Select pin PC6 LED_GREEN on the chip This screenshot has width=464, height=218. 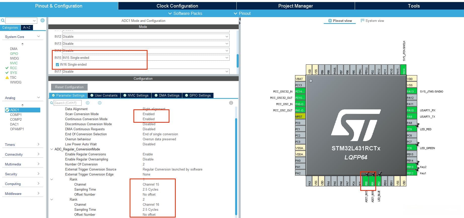tap(412, 148)
